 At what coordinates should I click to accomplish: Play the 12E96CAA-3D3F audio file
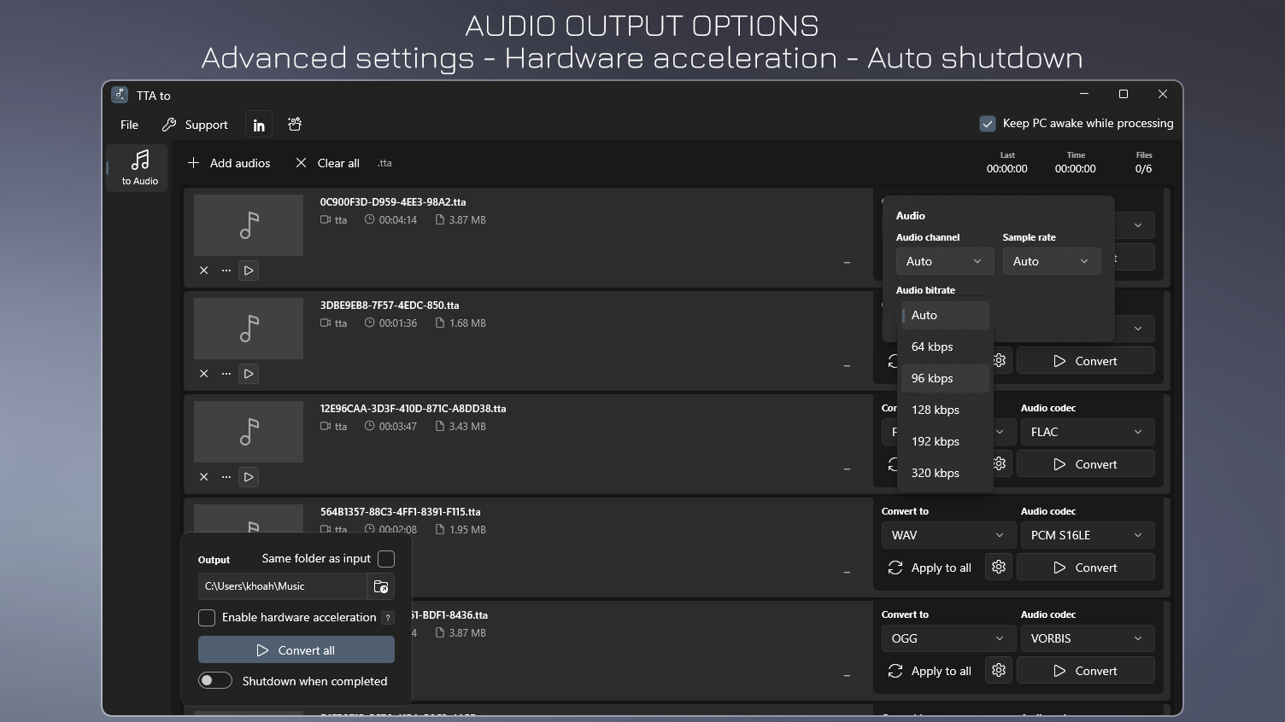249,477
